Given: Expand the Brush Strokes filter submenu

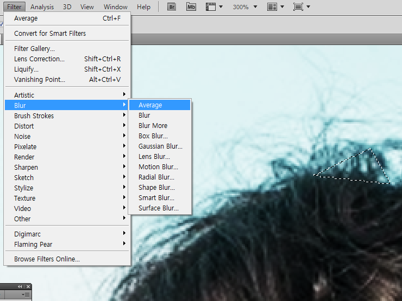Looking at the screenshot, I should (67, 116).
